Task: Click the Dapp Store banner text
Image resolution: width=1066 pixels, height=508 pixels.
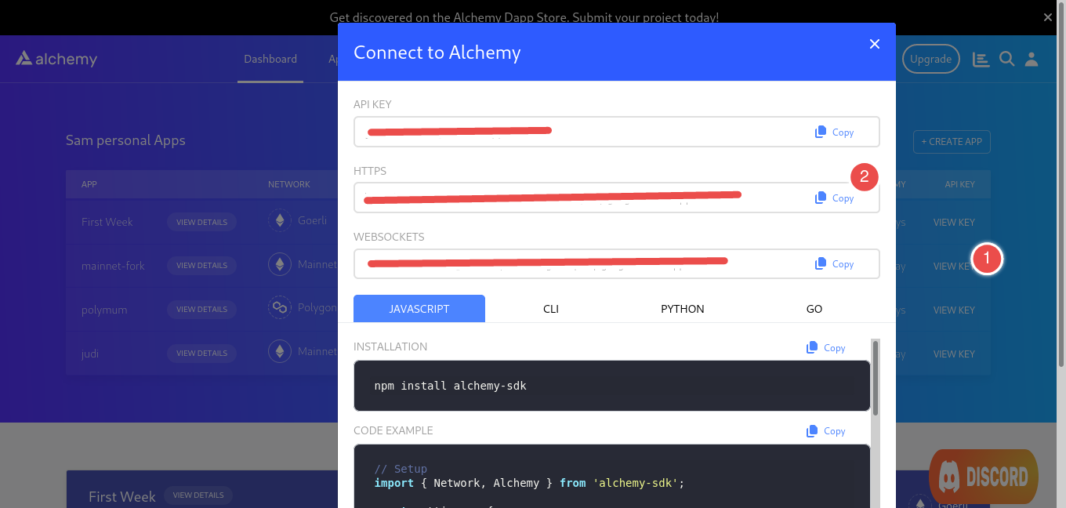Action: click(x=524, y=17)
